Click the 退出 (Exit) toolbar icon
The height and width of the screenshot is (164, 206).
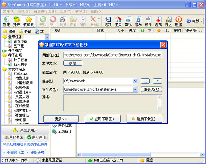click(x=179, y=21)
